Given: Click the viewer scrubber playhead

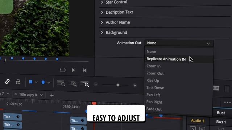Looking at the screenshot, I should [5, 60].
